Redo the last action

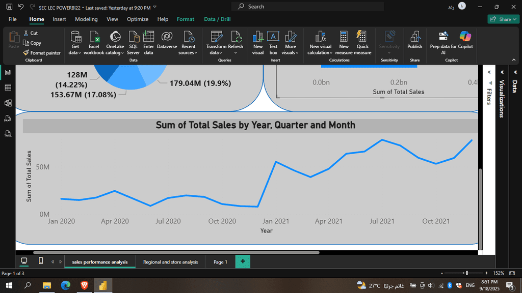(32, 7)
